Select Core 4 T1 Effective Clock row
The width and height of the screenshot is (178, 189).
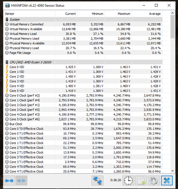[x=83, y=171]
